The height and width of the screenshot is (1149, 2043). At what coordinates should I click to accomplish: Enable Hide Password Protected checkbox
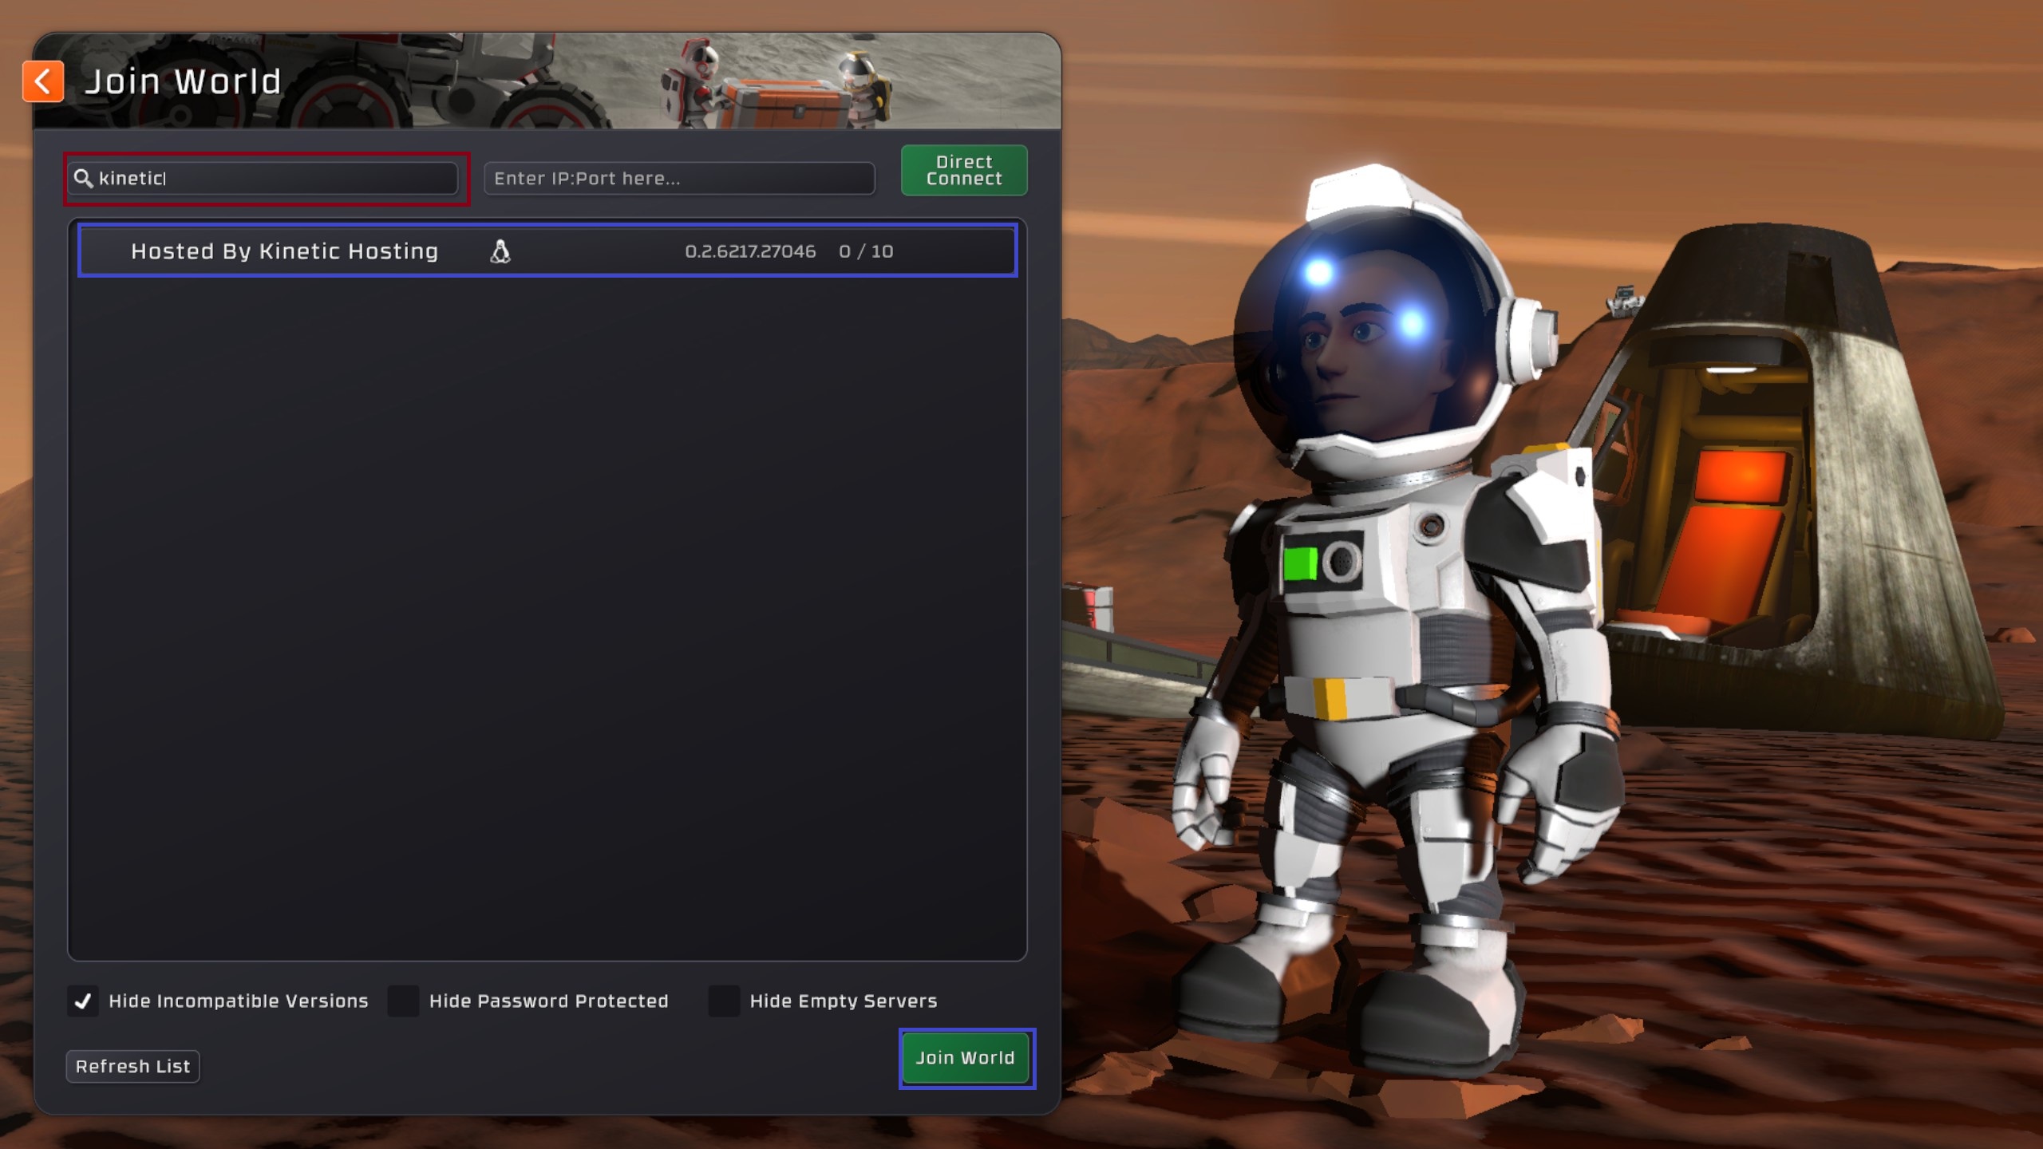click(x=403, y=1001)
